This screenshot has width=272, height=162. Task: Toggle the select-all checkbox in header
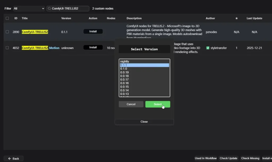7,18
